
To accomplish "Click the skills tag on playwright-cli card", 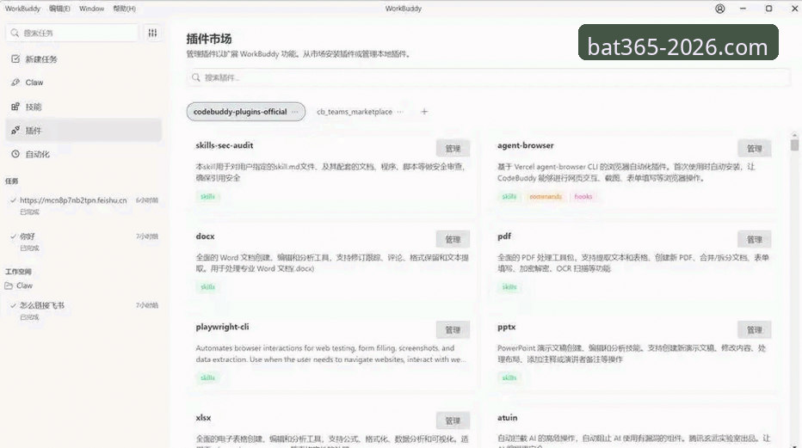I will [x=207, y=378].
